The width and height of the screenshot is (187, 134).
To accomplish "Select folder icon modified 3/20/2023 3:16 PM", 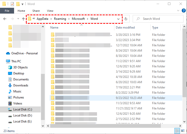I will (x=53, y=35).
